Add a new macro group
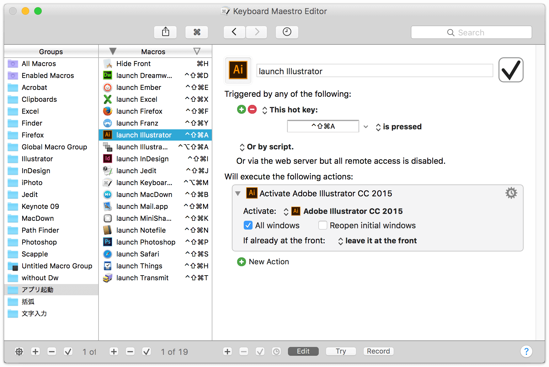This screenshot has width=549, height=367. click(35, 352)
